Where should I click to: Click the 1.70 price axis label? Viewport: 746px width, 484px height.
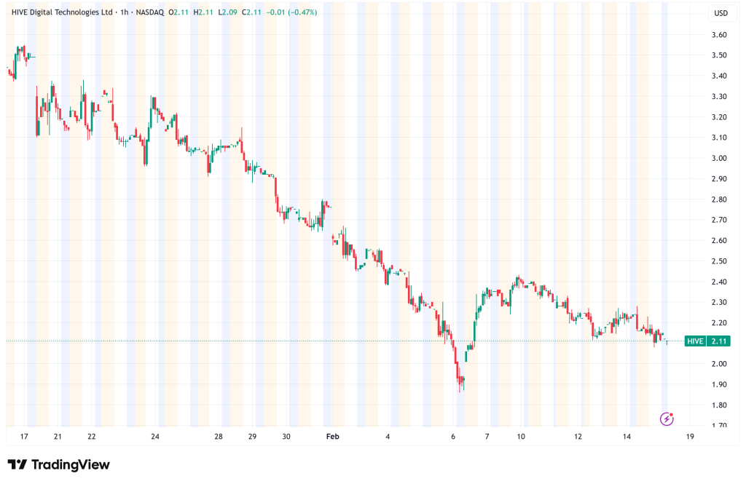pos(720,426)
